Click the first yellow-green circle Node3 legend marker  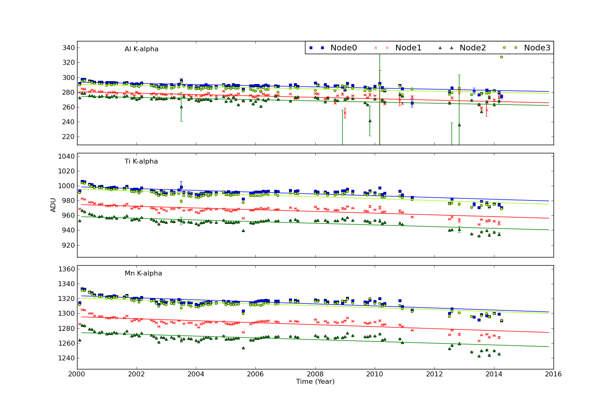tap(504, 48)
